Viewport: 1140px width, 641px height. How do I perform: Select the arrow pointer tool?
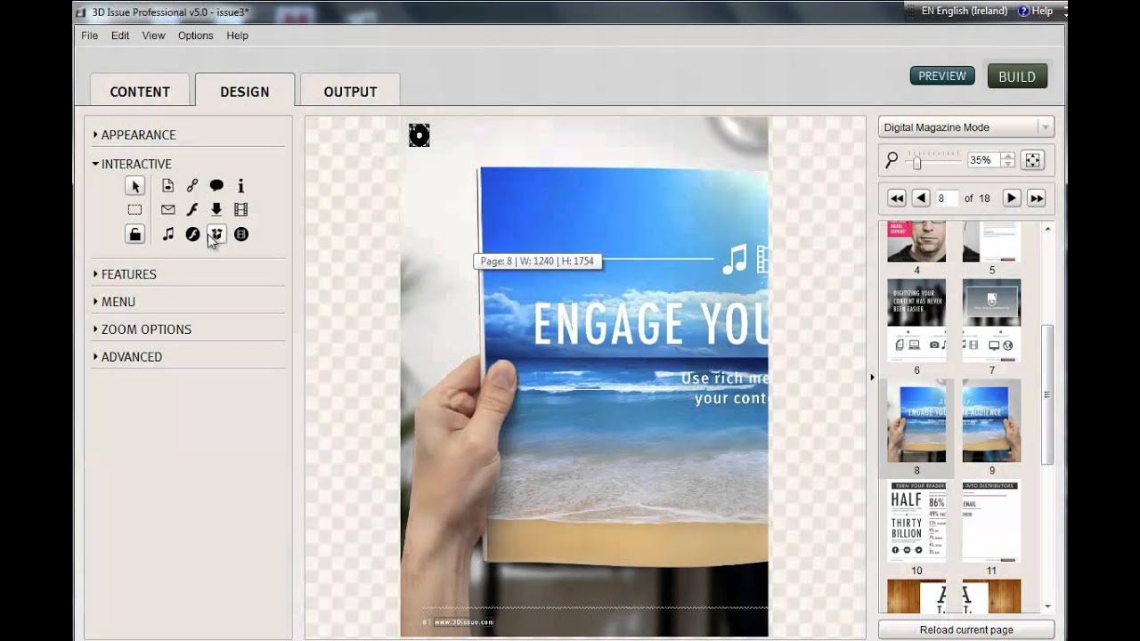(x=134, y=186)
